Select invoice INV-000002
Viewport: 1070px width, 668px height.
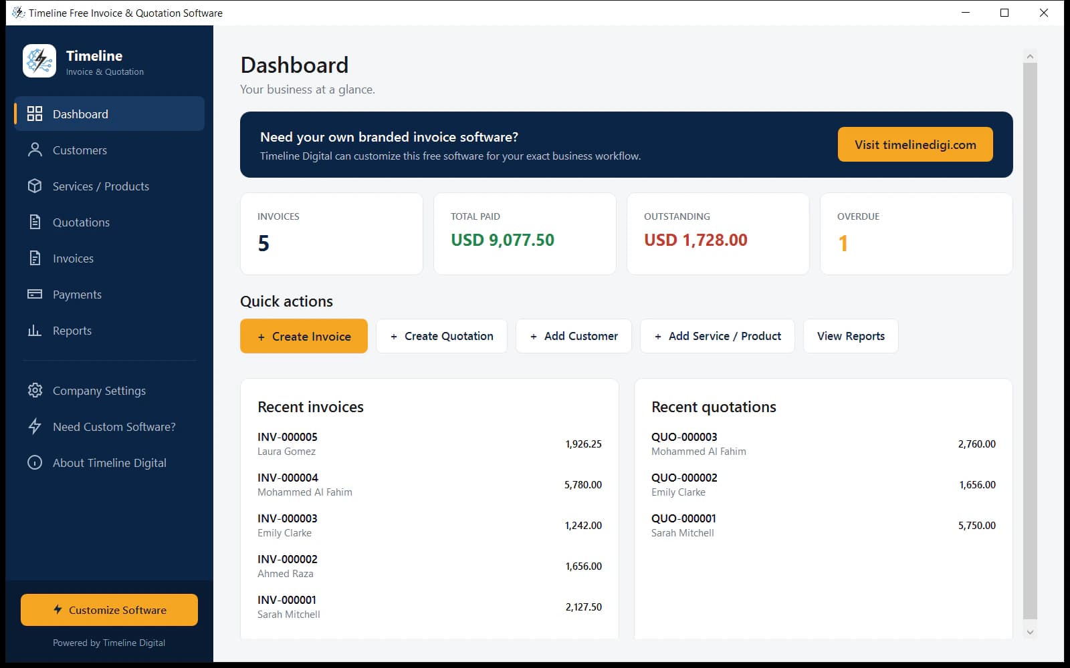[429, 566]
